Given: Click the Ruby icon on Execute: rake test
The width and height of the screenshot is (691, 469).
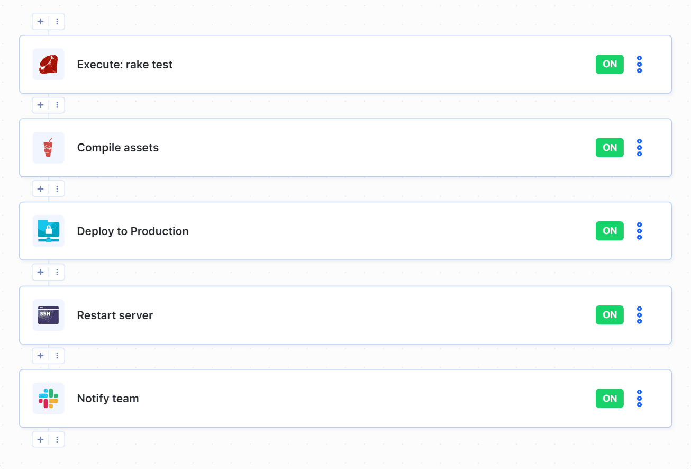Looking at the screenshot, I should [48, 64].
